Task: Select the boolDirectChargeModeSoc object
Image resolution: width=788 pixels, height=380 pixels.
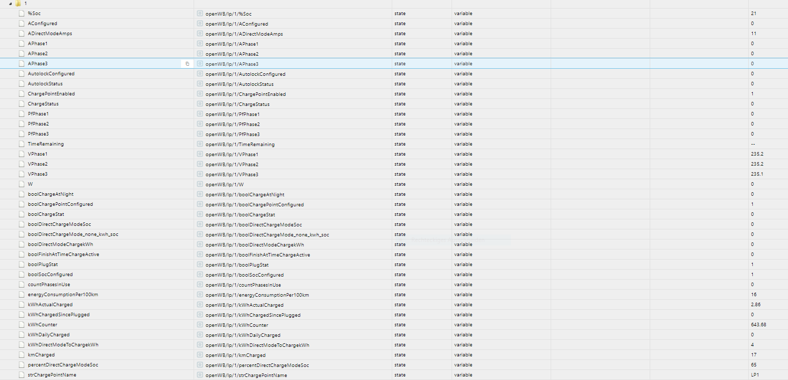Action: (59, 224)
